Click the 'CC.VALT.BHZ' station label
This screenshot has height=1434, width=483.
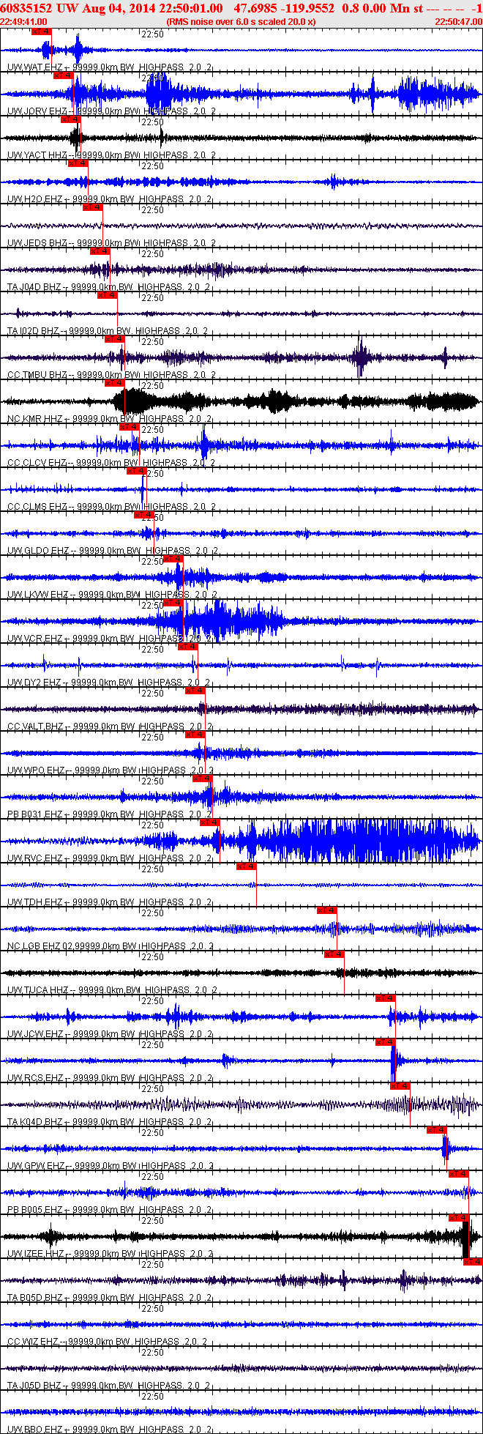coord(35,727)
